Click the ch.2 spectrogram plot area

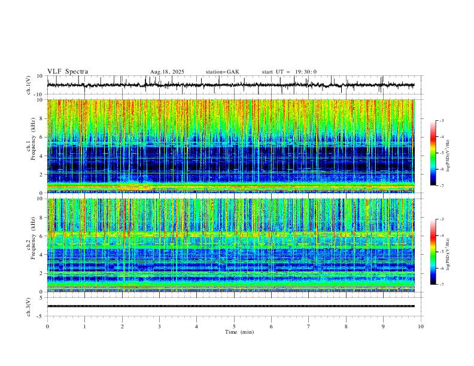pos(230,245)
